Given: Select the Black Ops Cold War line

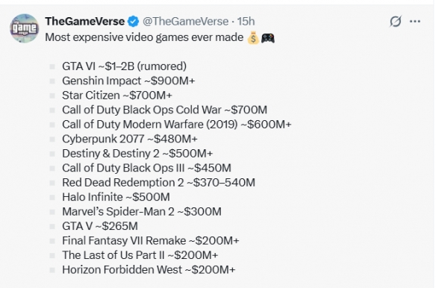Looking at the screenshot, I should click(164, 110).
